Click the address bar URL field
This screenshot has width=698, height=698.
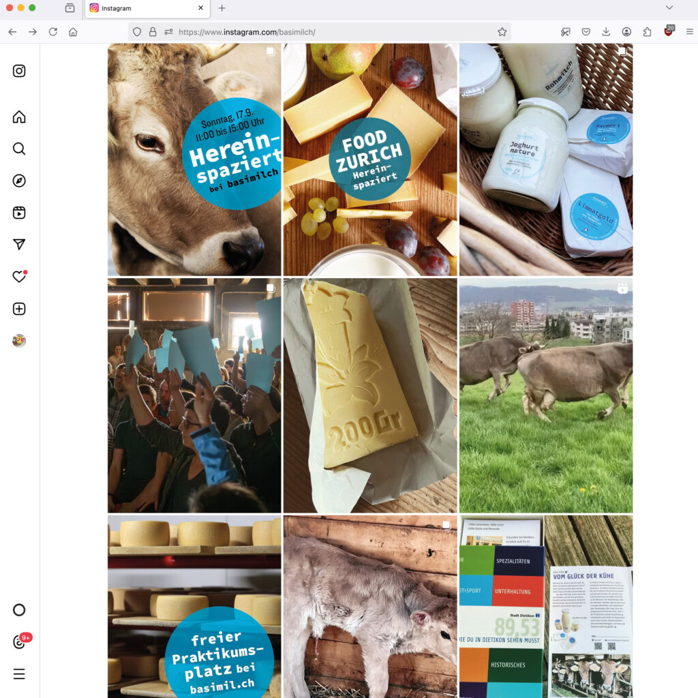tap(327, 32)
